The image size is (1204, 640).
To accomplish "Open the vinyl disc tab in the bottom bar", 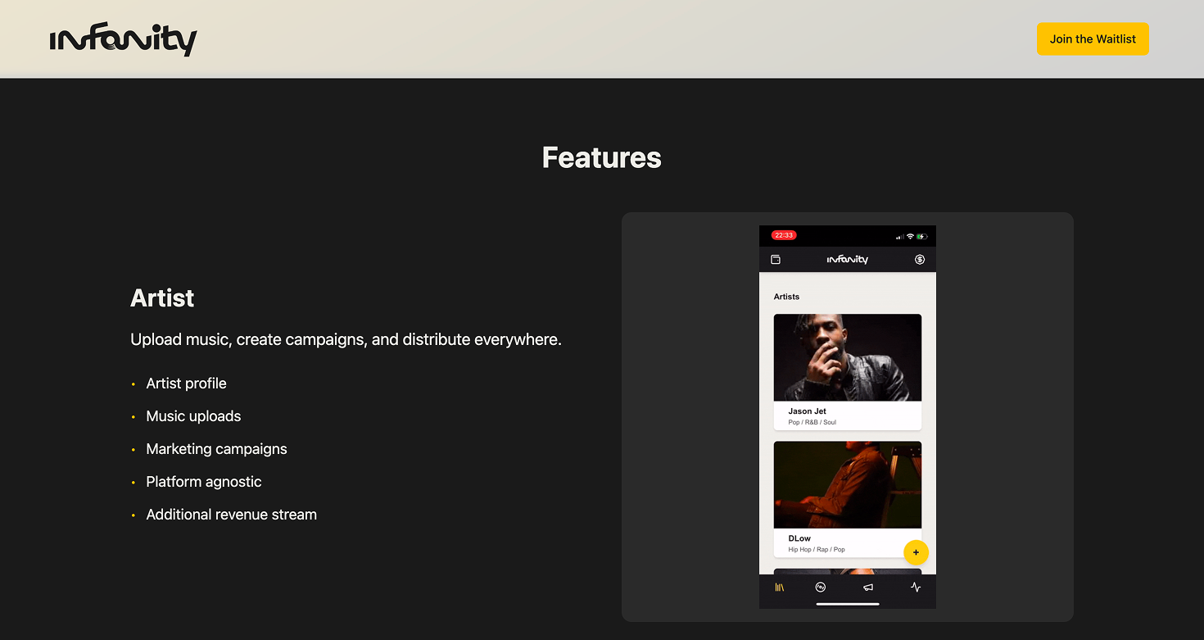I will click(x=821, y=587).
